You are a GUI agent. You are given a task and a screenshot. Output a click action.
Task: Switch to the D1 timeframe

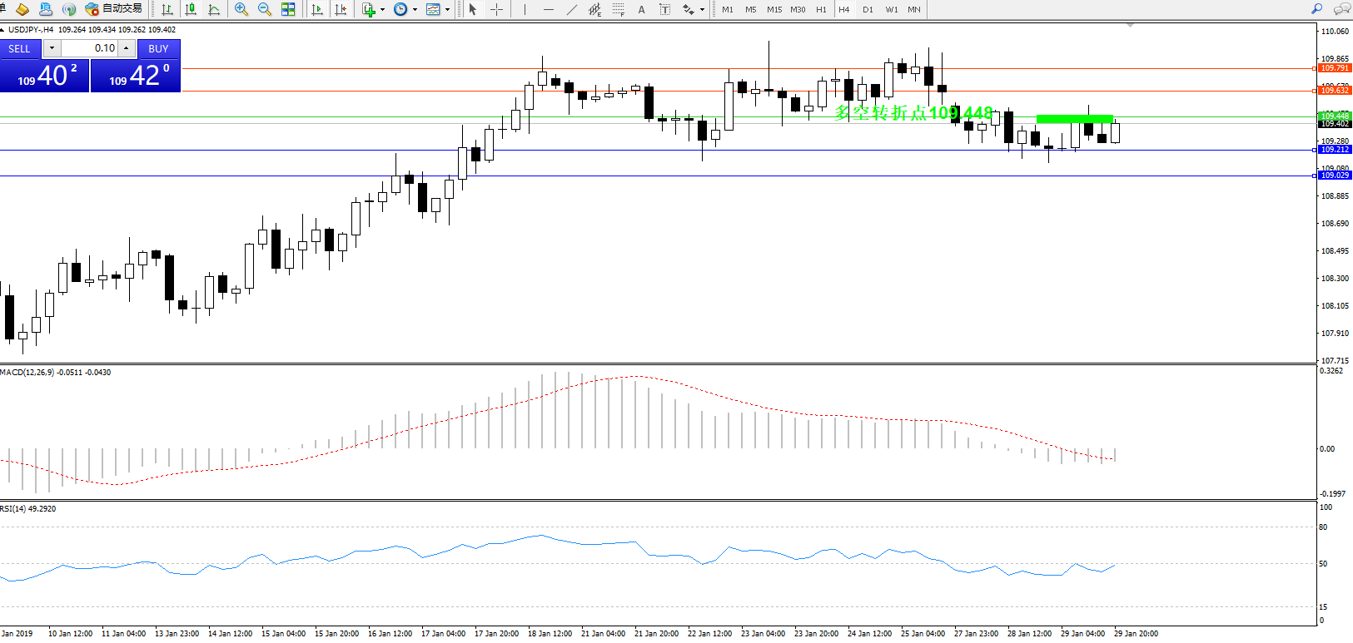[x=868, y=9]
